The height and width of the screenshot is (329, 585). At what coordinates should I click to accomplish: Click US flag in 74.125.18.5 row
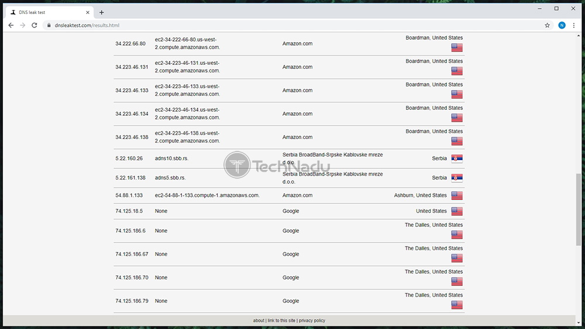tap(457, 212)
